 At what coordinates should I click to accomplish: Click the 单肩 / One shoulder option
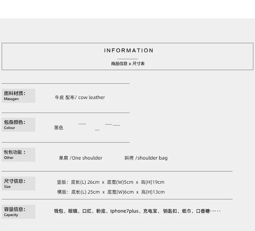click(x=81, y=158)
